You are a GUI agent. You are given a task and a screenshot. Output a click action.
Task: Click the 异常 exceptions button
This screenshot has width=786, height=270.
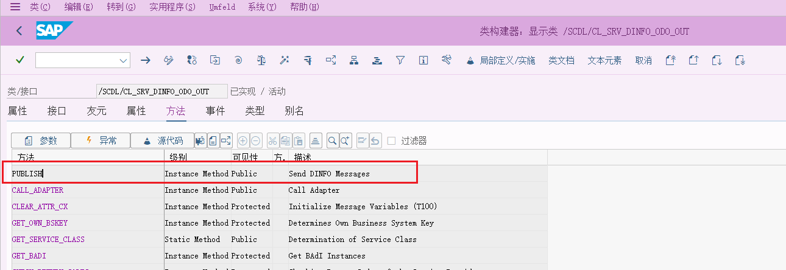click(x=101, y=140)
